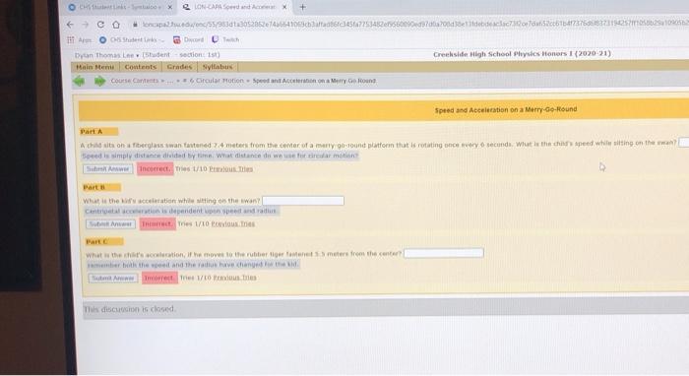The width and height of the screenshot is (689, 376).
Task: Go to next resource green arrow
Action: click(99, 81)
